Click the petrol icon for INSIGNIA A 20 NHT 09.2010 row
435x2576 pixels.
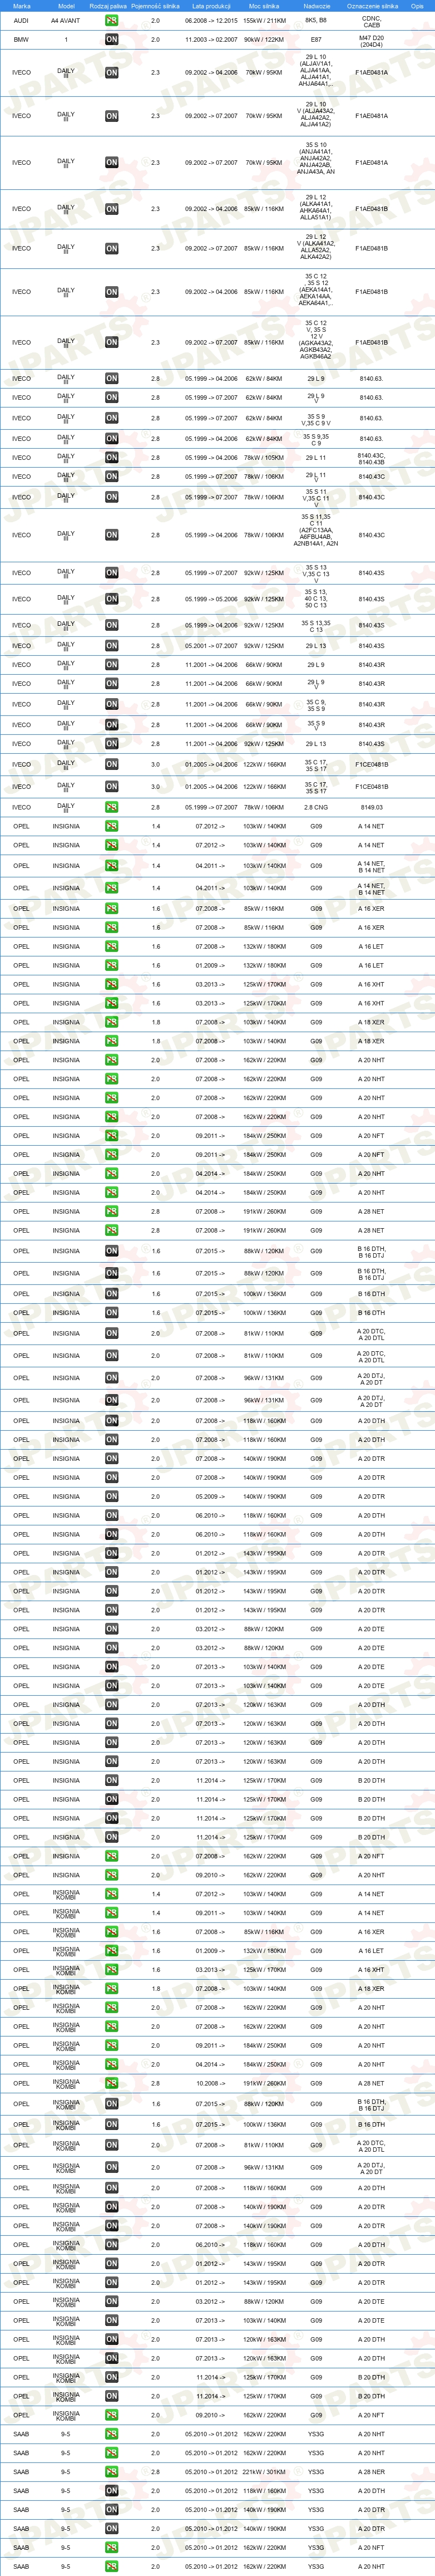[111, 1875]
